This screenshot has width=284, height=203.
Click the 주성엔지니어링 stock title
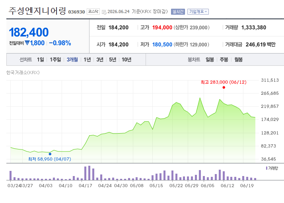pyautogui.click(x=37, y=11)
